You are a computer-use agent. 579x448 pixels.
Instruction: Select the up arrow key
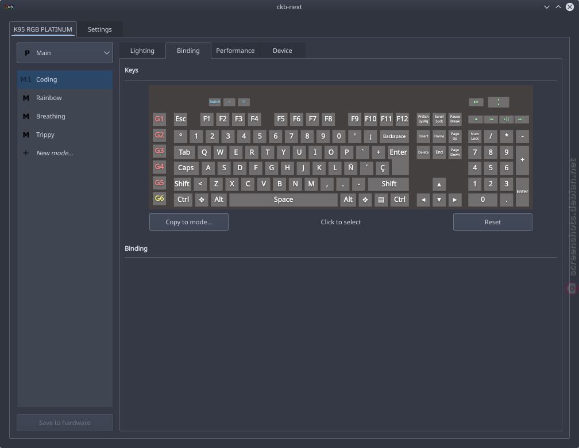(x=439, y=184)
